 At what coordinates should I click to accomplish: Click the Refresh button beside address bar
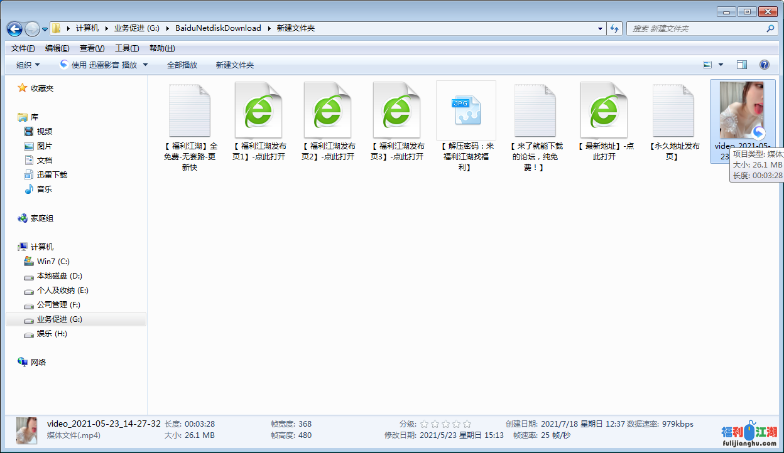pos(614,29)
